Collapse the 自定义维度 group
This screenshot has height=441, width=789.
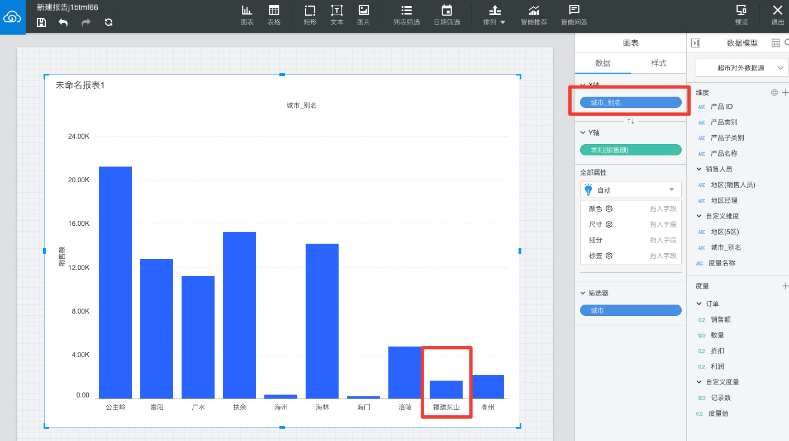pyautogui.click(x=700, y=216)
